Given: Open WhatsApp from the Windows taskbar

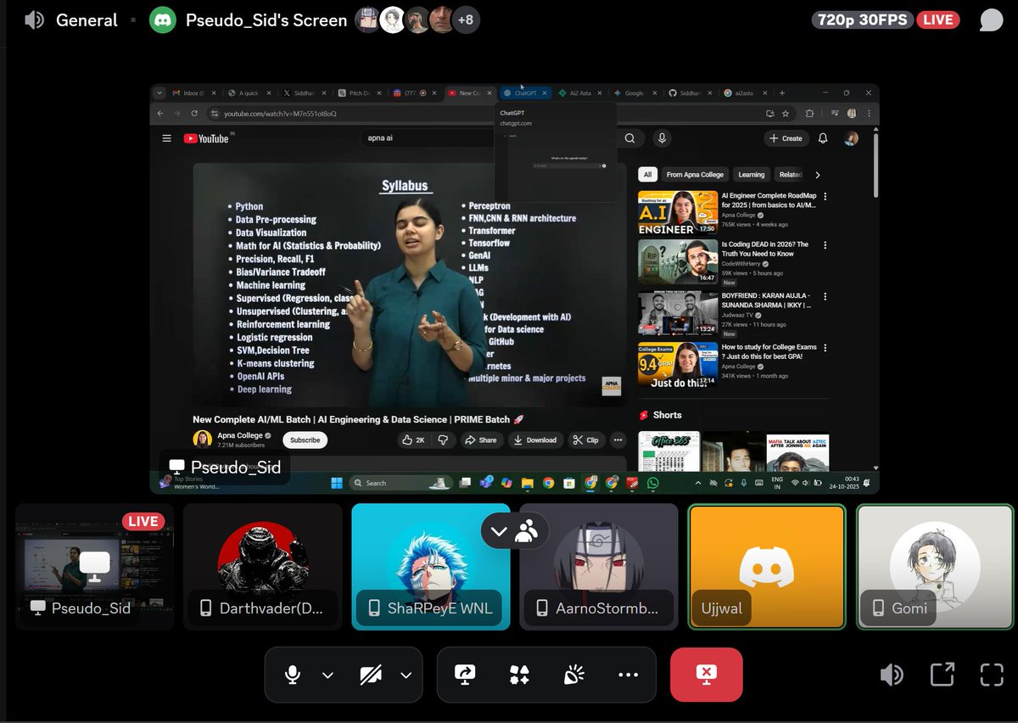Looking at the screenshot, I should (652, 483).
